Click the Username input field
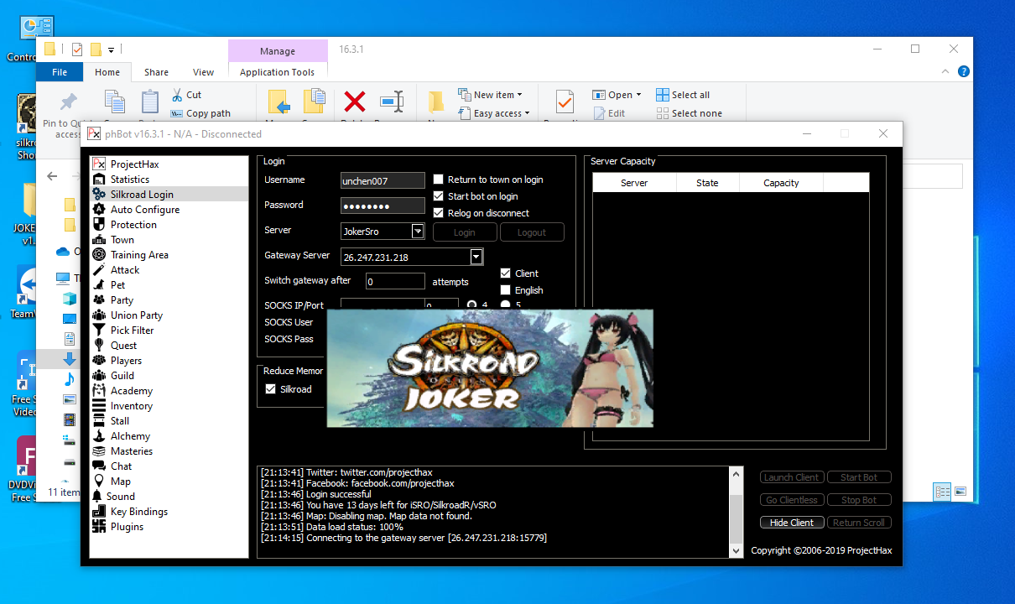Image resolution: width=1015 pixels, height=604 pixels. 383,180
